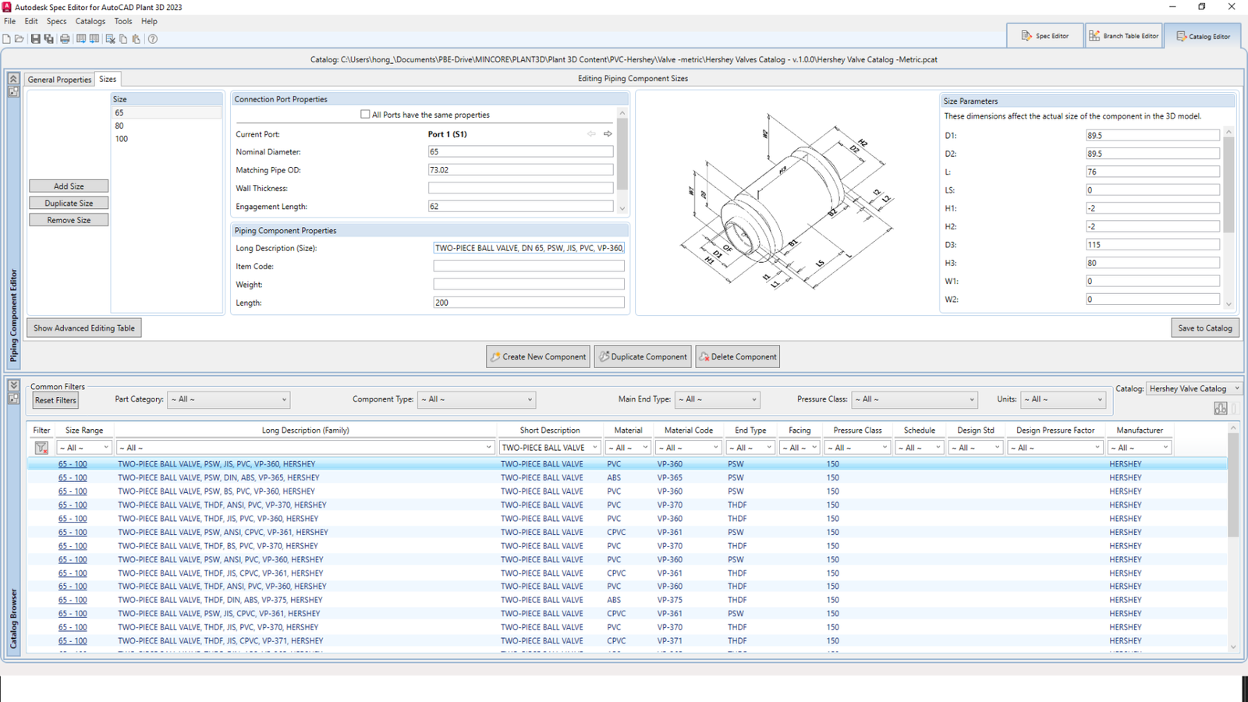Open the Short Description column filter dropdown
This screenshot has width=1248, height=702.
(549, 448)
